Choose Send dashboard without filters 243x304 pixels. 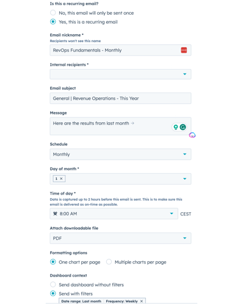(53, 284)
